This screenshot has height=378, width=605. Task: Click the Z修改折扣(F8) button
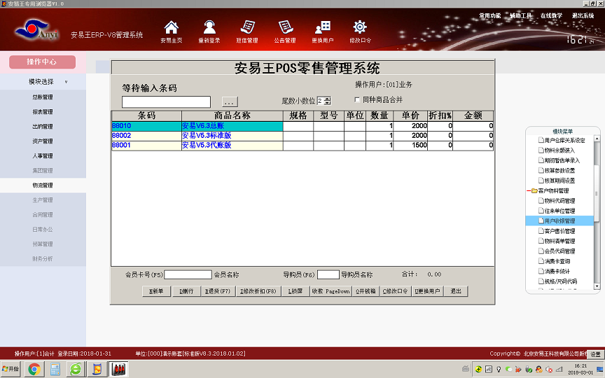pyautogui.click(x=258, y=291)
